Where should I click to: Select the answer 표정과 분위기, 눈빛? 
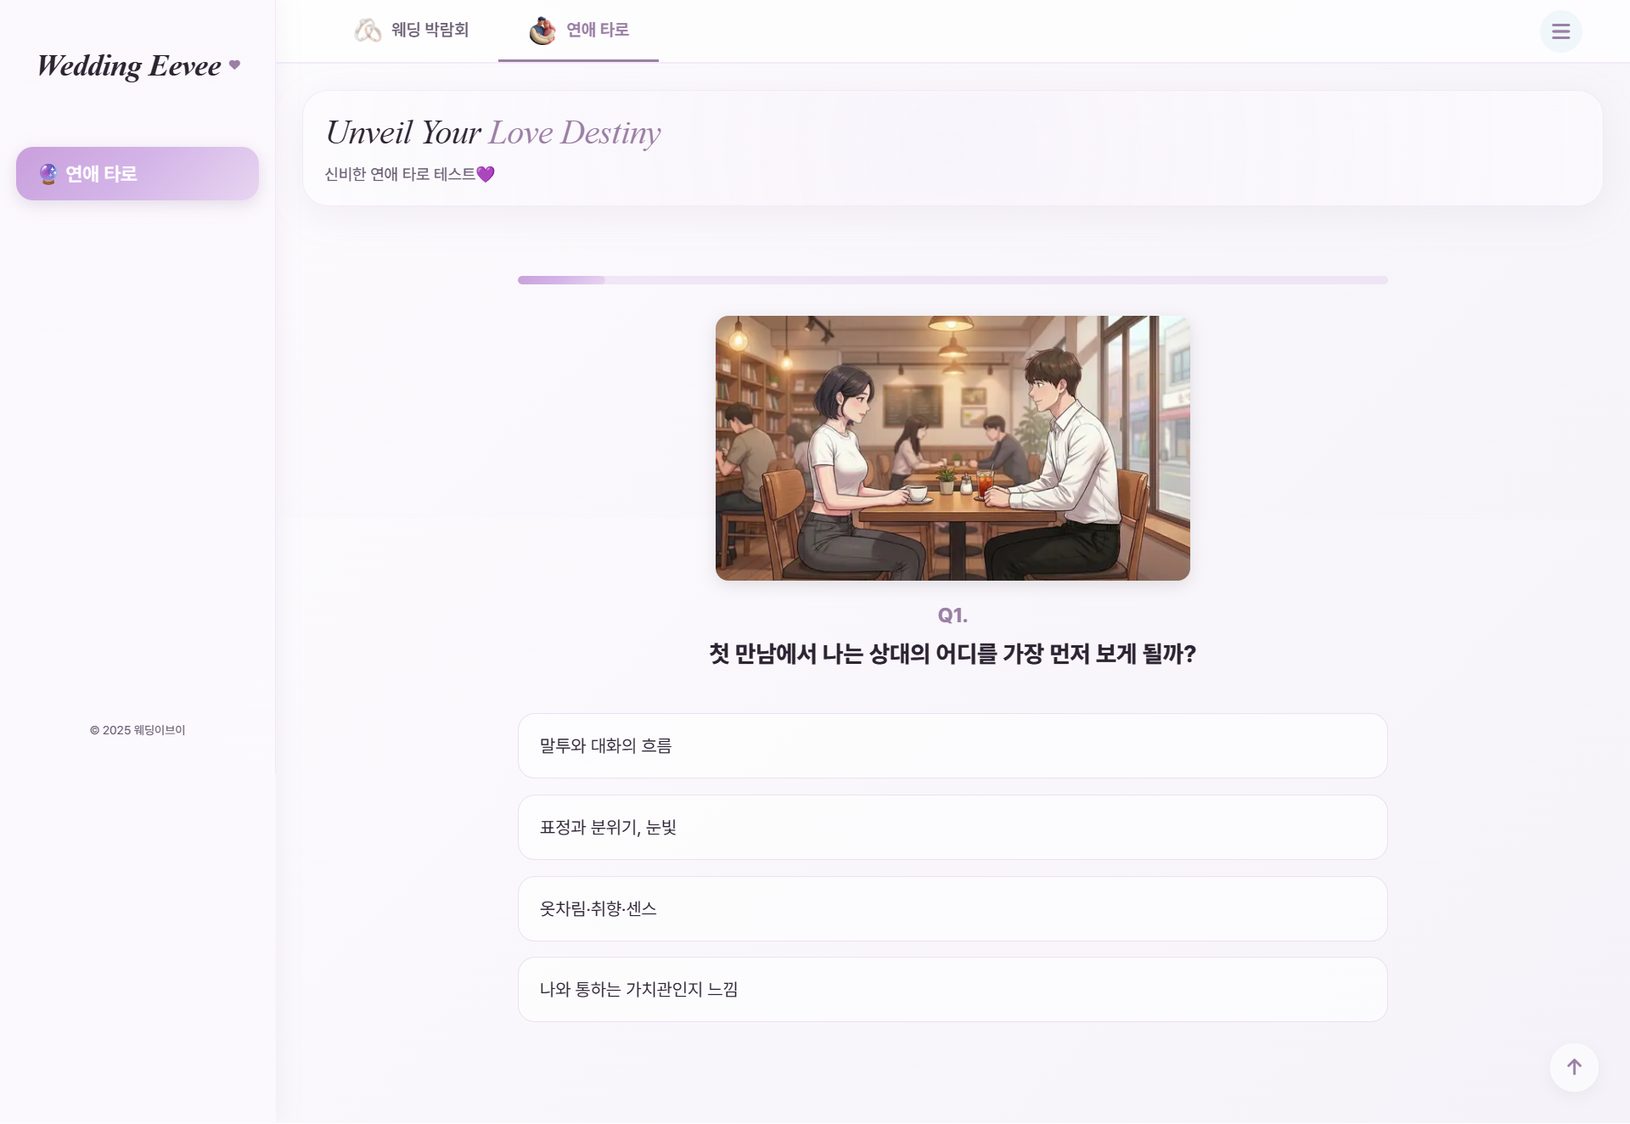[x=953, y=827]
